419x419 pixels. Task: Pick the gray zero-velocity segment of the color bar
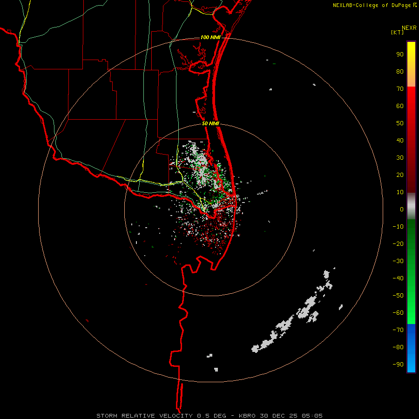point(411,206)
